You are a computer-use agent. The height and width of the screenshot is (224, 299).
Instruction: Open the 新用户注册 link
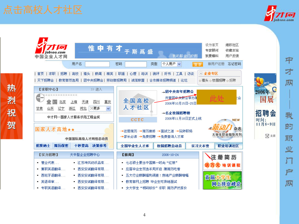click(216, 64)
